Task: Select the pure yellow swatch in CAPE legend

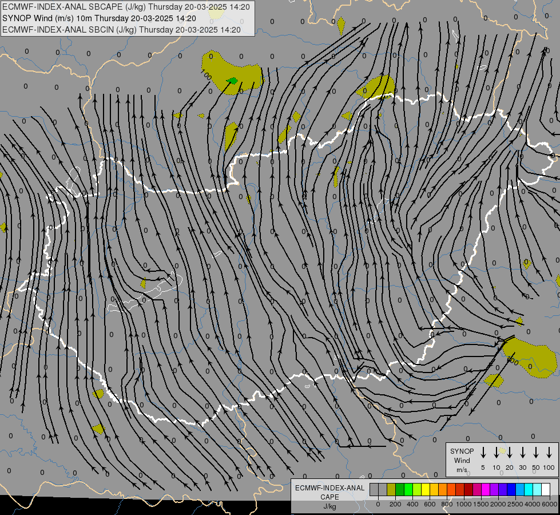Action: (426, 489)
